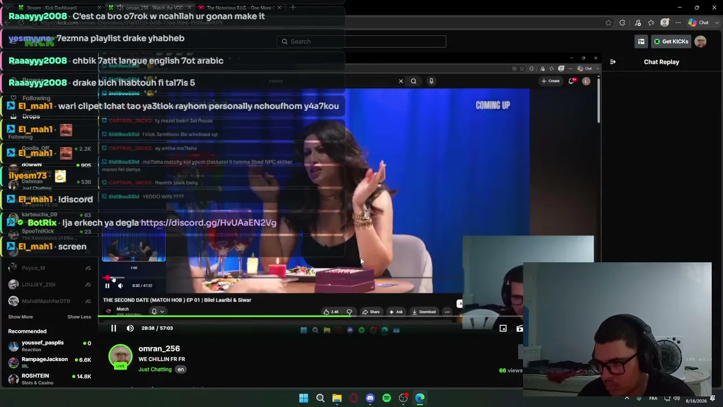
Task: Open Opera browser from the taskbar
Action: (354, 398)
